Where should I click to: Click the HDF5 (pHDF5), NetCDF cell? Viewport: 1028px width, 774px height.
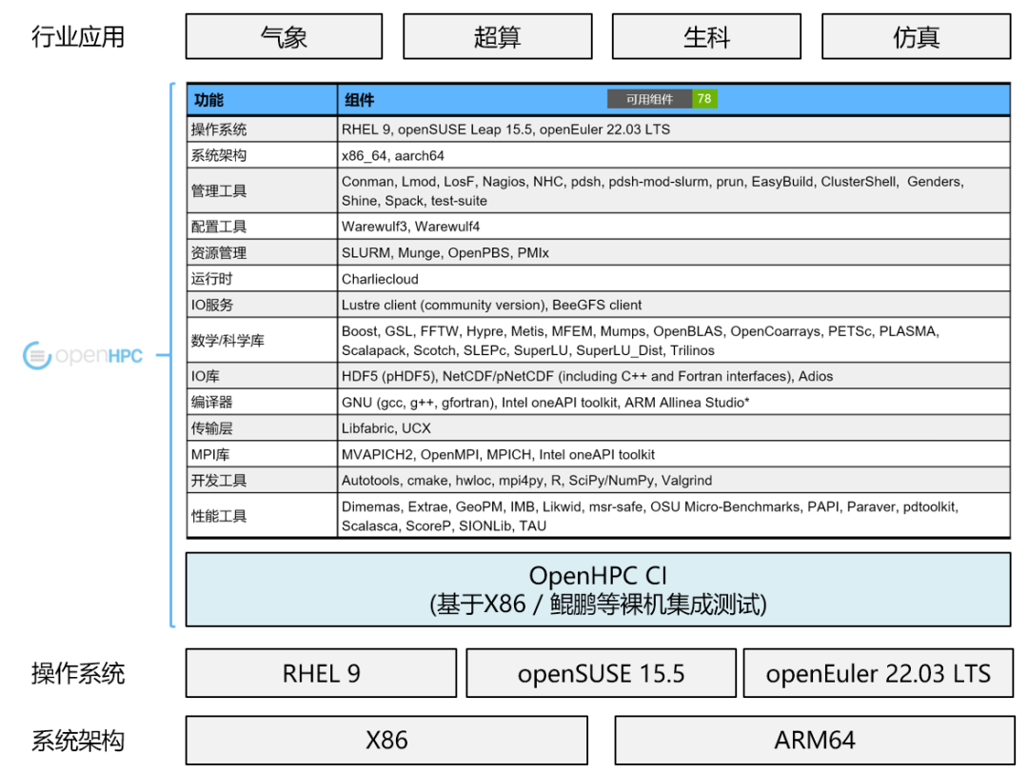tap(674, 376)
